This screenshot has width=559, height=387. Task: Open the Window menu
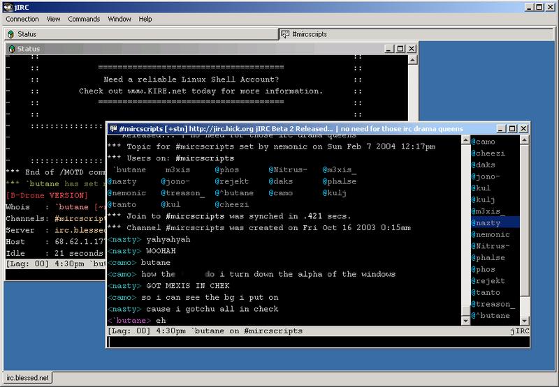pos(119,19)
